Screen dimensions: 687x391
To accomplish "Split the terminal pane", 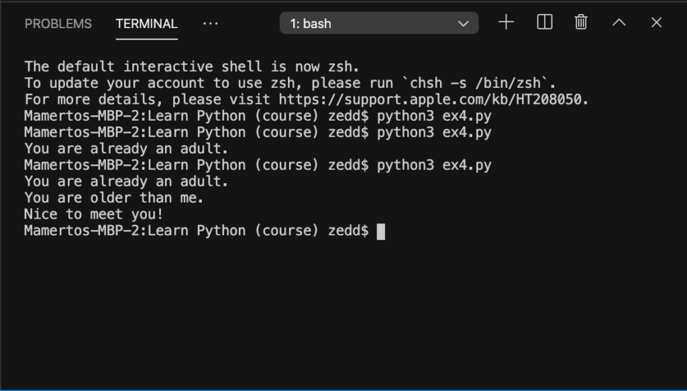I will point(545,22).
